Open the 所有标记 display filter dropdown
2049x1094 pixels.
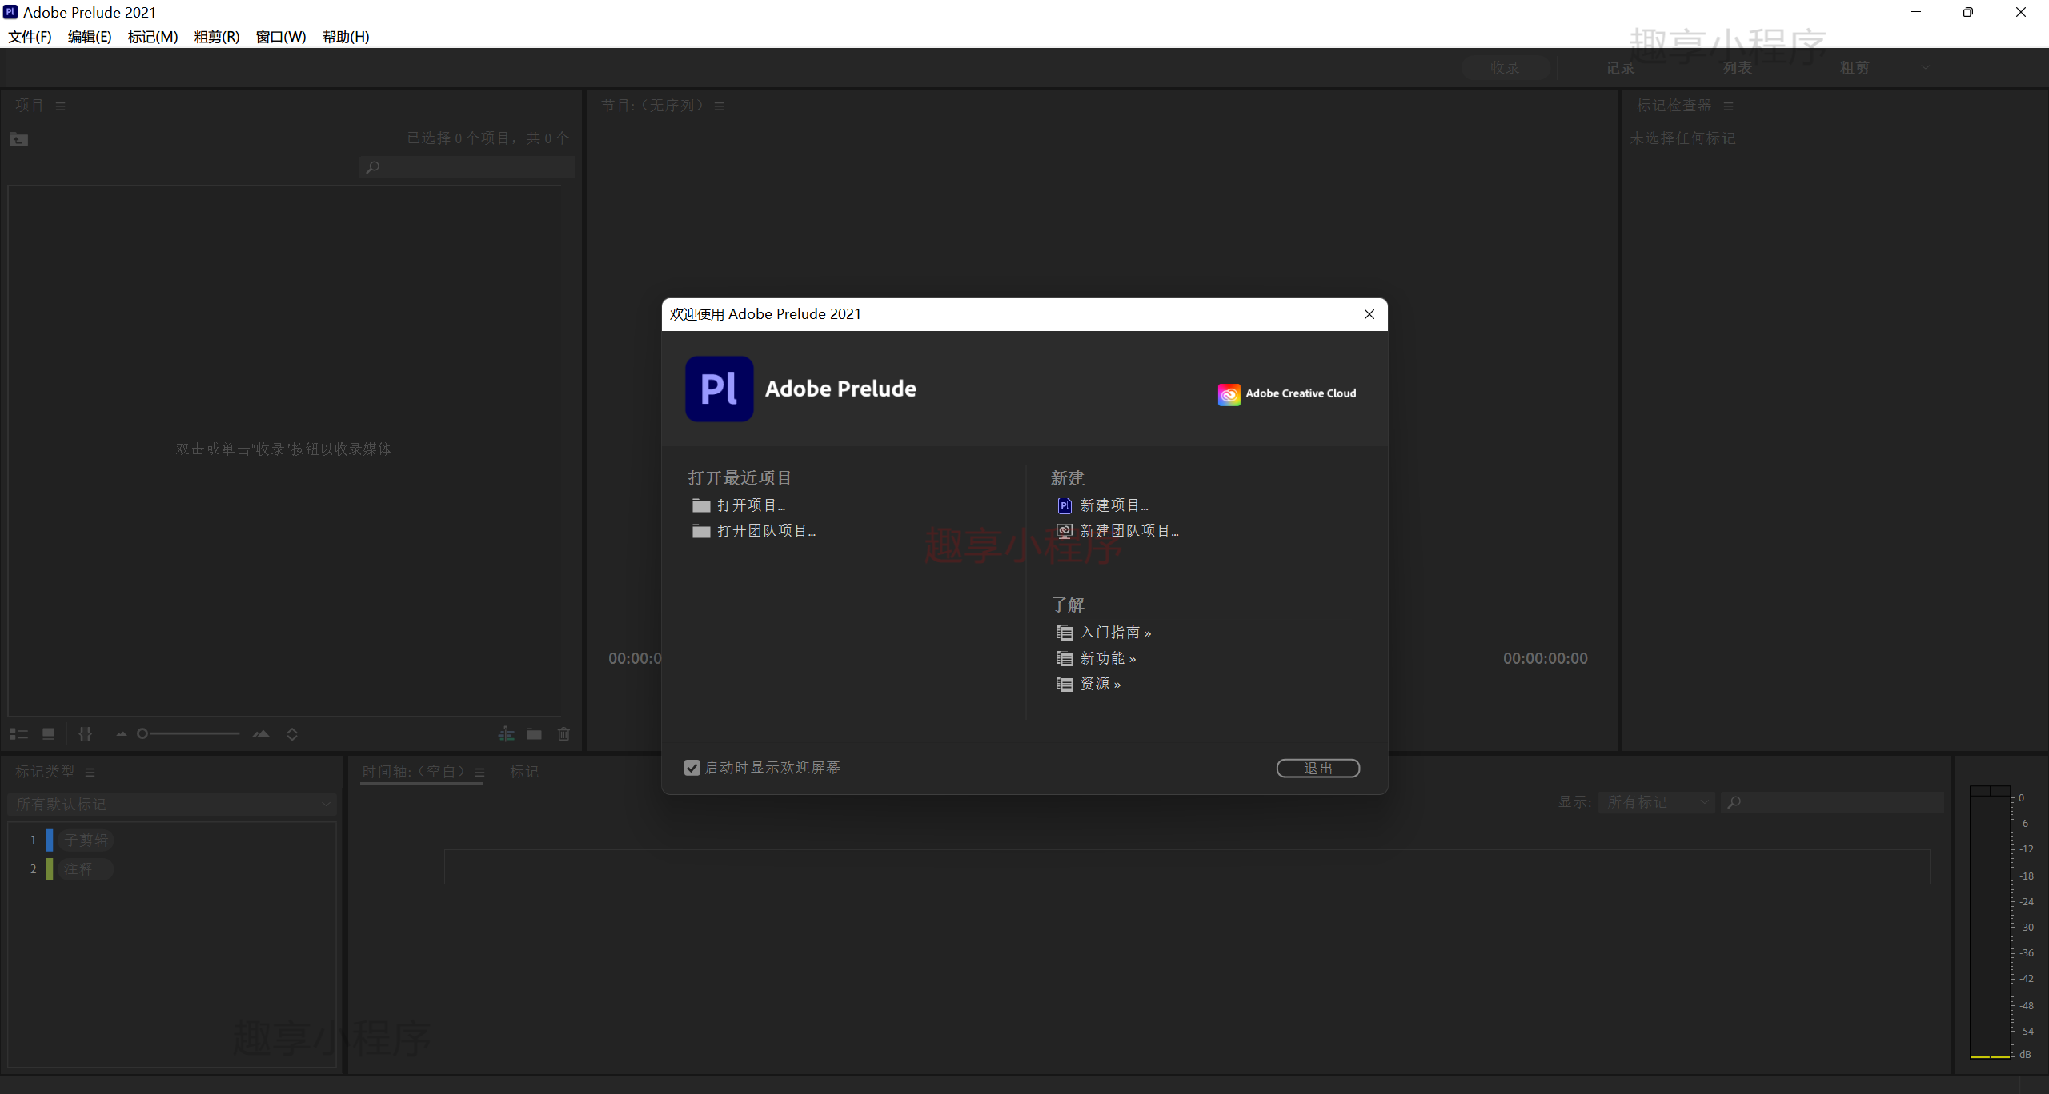point(1657,802)
